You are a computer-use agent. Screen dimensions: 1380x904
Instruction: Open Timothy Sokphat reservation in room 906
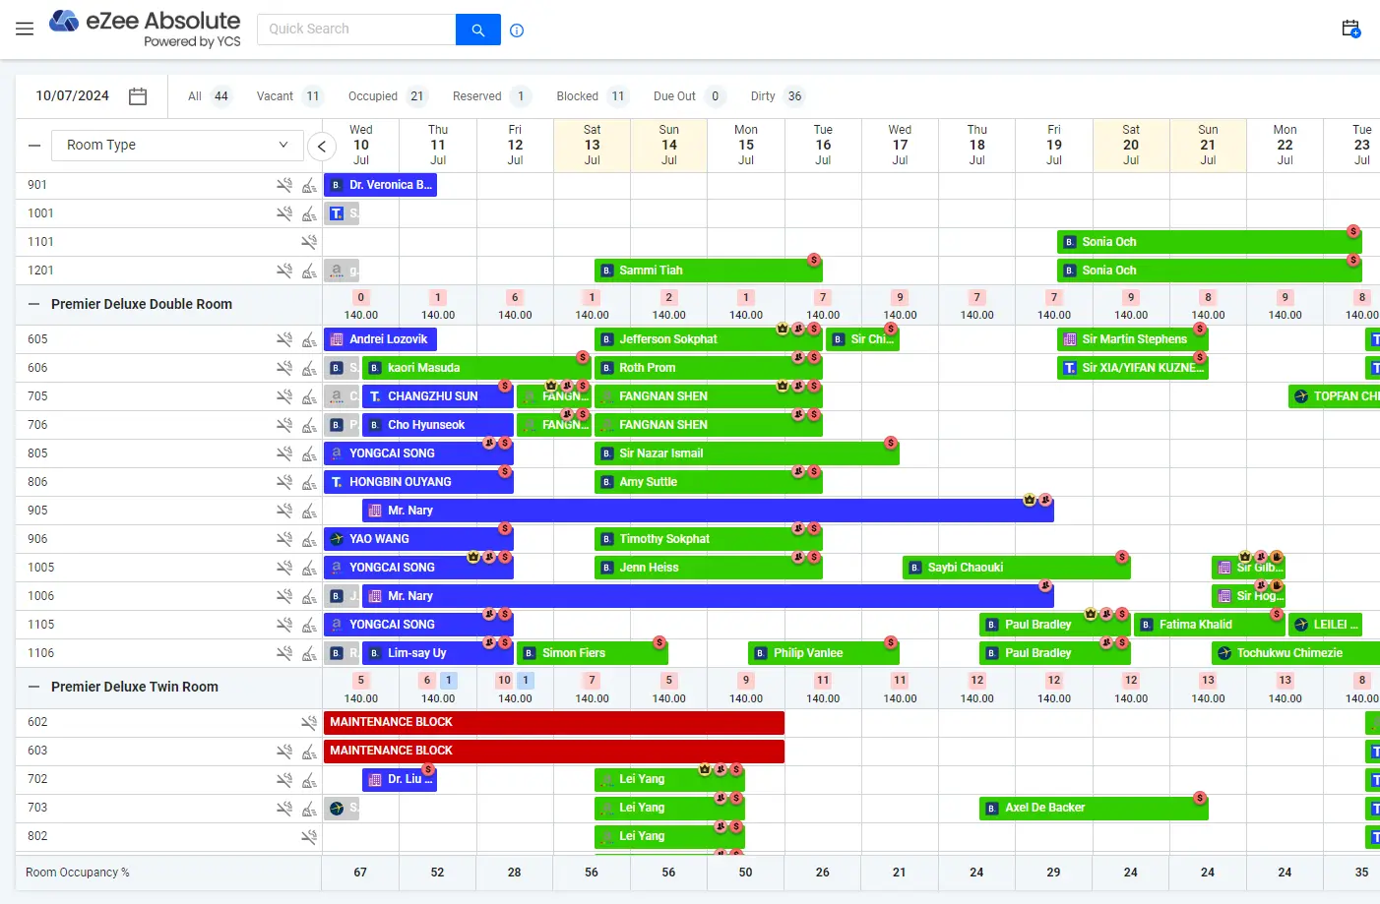708,539
